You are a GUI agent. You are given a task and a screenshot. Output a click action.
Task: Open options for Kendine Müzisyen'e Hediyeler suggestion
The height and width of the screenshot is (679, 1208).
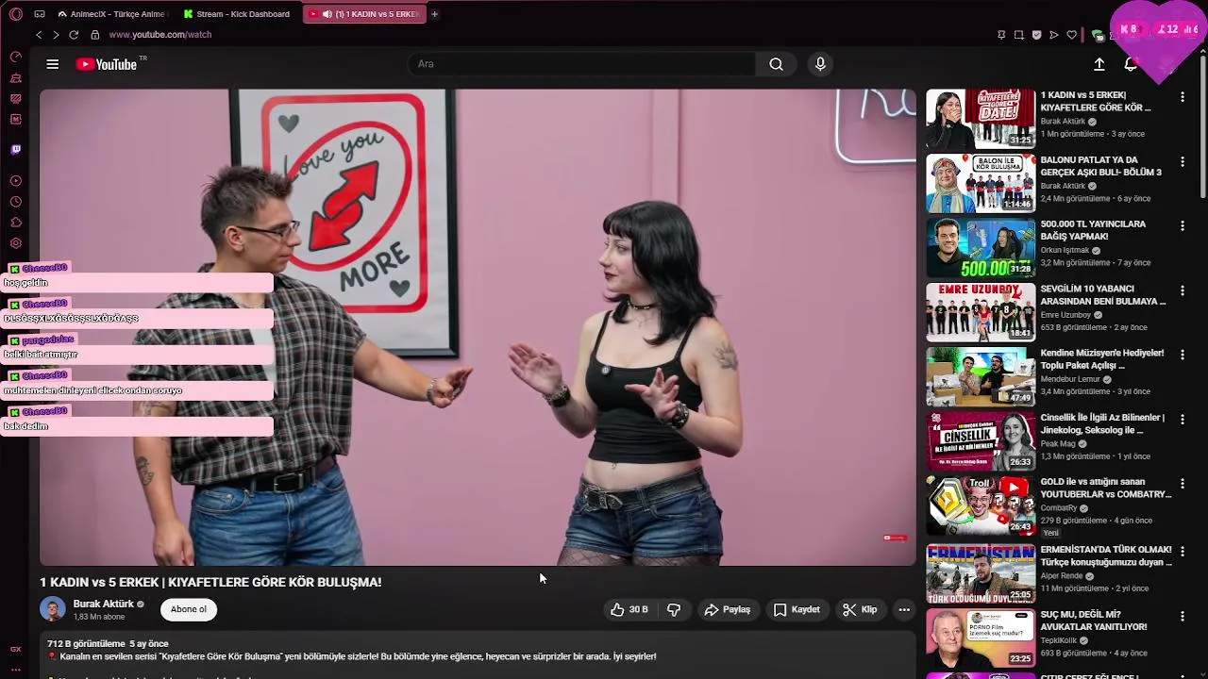point(1183,355)
